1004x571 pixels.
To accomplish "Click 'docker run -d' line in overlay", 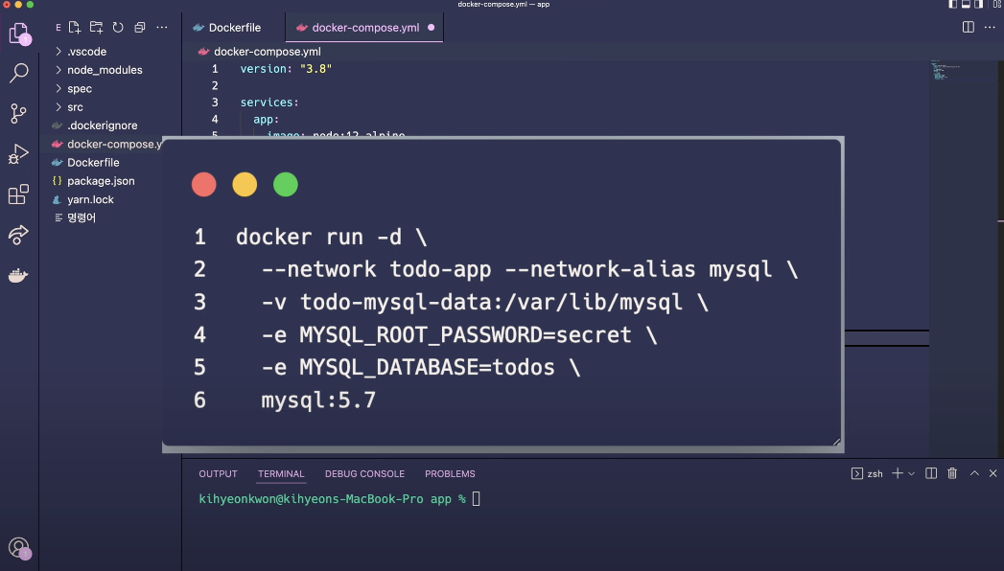I will (331, 238).
